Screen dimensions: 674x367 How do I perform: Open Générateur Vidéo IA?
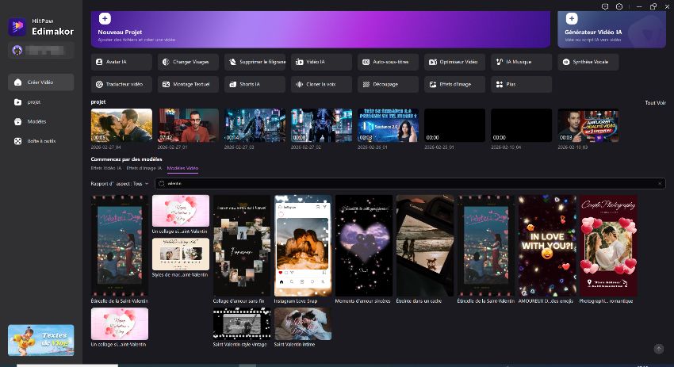tap(611, 29)
